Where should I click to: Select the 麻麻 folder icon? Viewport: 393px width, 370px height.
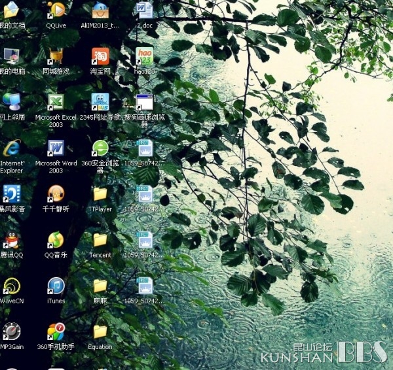click(x=100, y=286)
